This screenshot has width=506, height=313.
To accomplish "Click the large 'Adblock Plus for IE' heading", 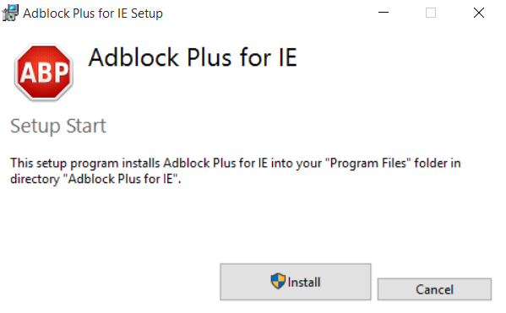I will 193,57.
